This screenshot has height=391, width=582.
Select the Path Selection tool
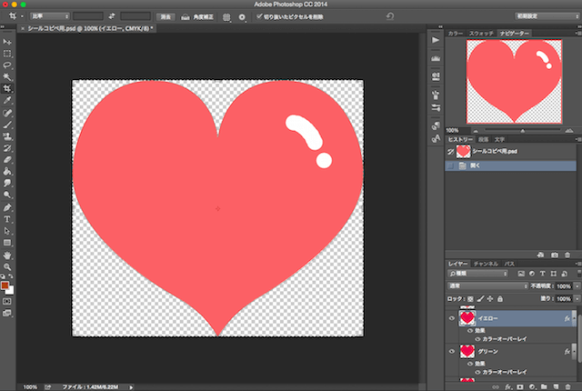7,231
